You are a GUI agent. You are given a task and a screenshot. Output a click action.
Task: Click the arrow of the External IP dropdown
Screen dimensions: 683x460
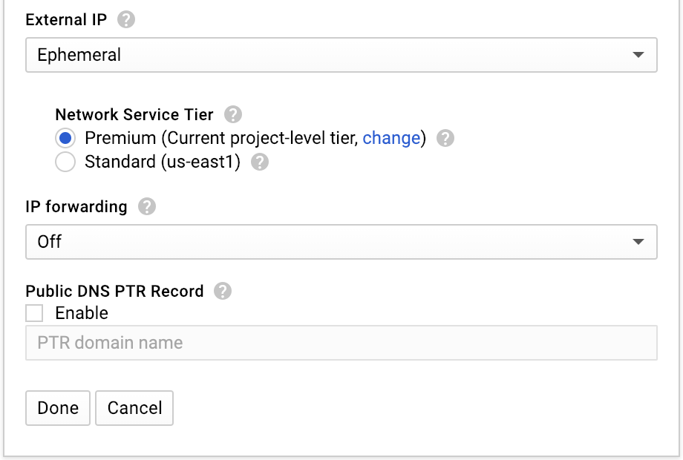point(638,55)
